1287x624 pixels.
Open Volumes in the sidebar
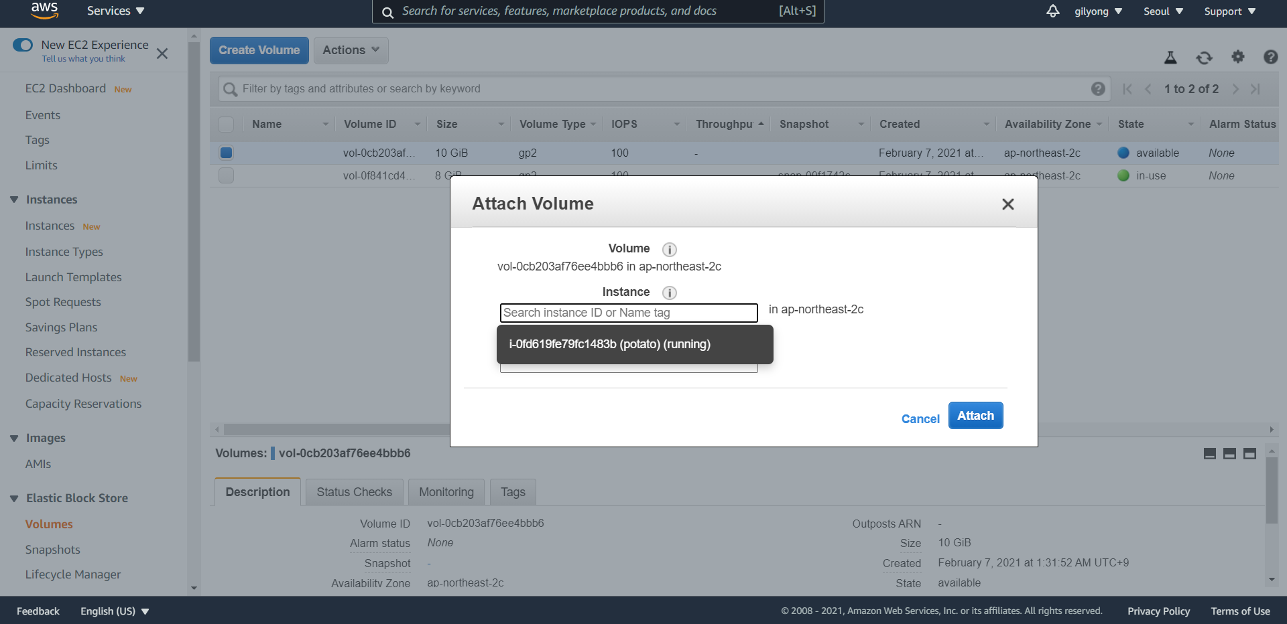coord(49,524)
